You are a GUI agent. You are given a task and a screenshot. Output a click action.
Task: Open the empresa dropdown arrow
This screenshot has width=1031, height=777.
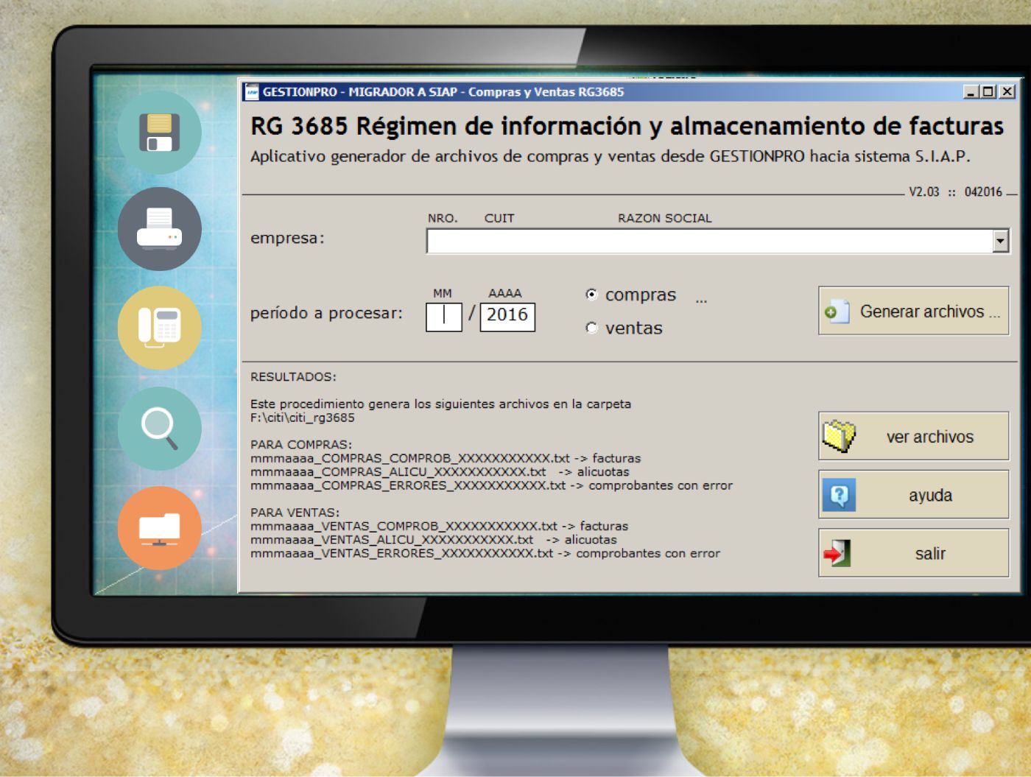[x=1000, y=241]
